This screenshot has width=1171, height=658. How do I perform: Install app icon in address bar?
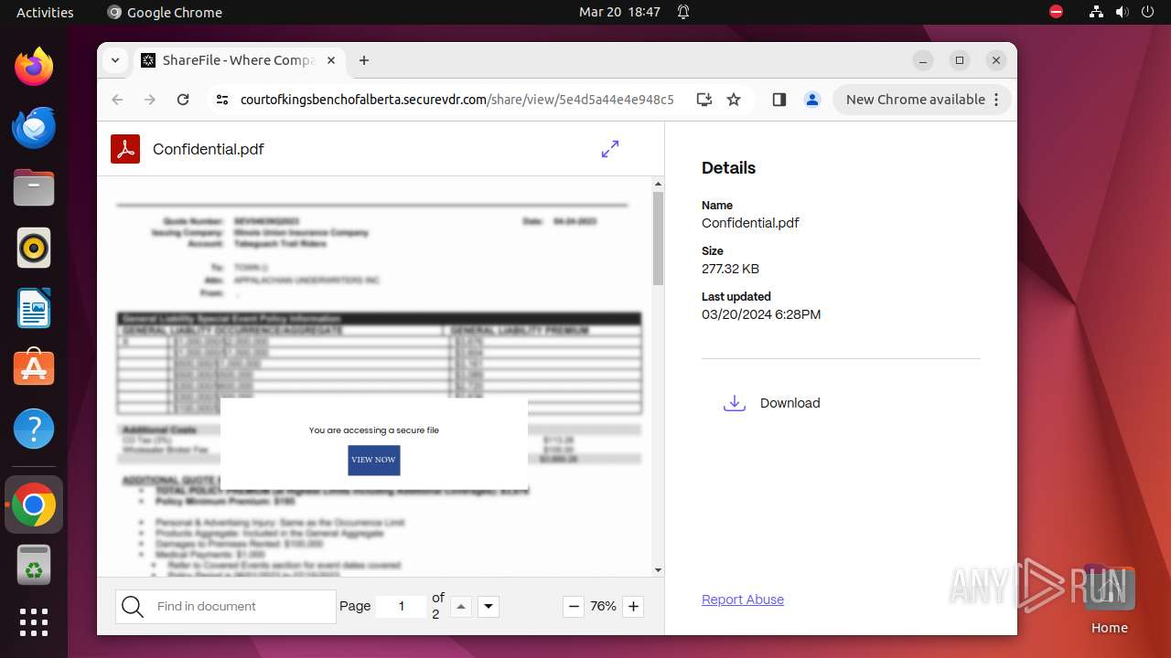pos(704,100)
